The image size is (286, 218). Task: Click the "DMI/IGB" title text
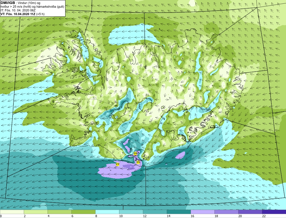[8, 3]
